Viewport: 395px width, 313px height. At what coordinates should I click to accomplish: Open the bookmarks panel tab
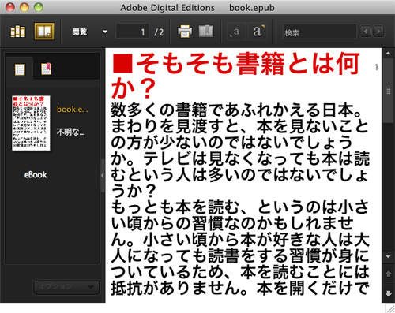(47, 69)
